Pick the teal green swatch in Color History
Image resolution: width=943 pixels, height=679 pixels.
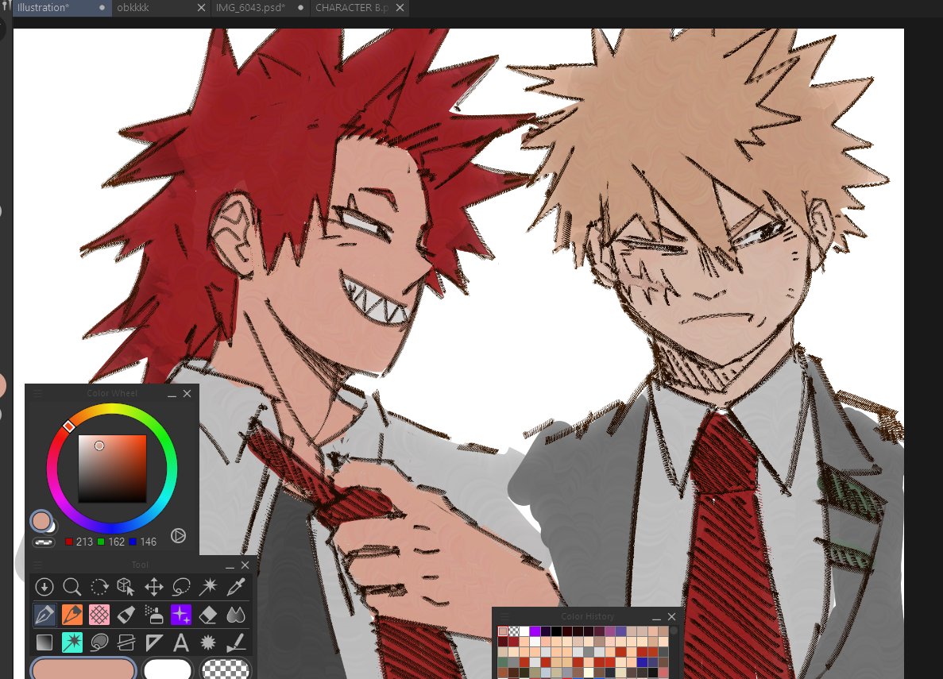pos(503,662)
